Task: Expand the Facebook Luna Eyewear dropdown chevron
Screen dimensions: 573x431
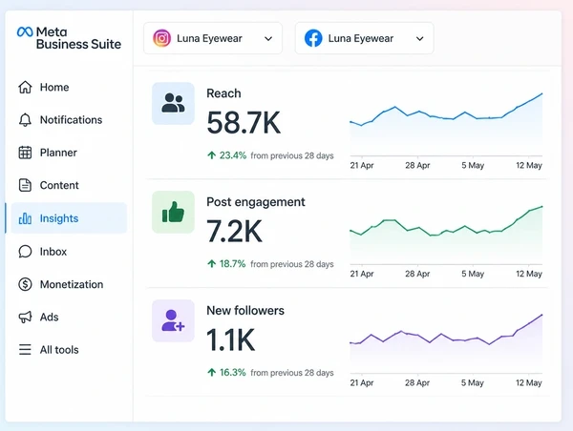Action: 420,39
